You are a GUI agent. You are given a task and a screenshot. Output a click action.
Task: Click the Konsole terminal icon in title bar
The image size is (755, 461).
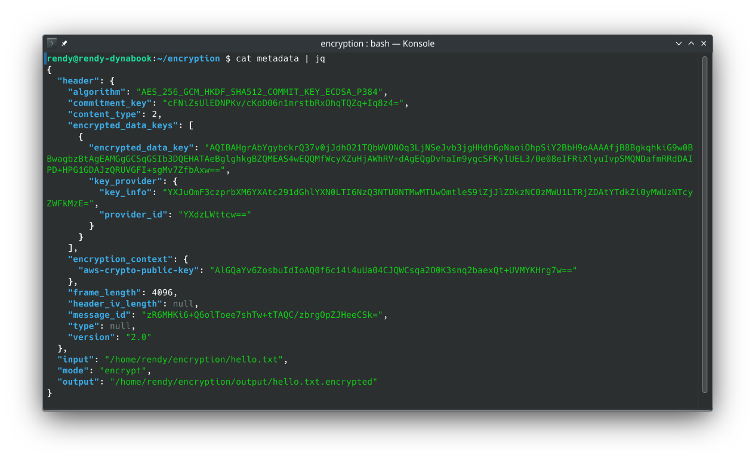click(52, 43)
